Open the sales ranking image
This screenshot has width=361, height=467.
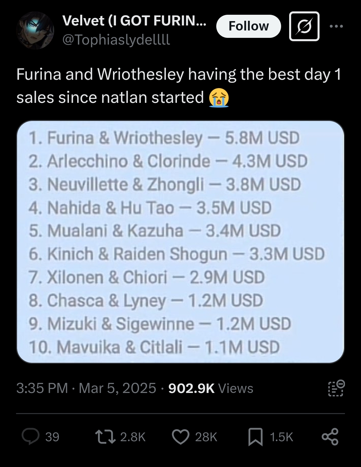(x=180, y=242)
